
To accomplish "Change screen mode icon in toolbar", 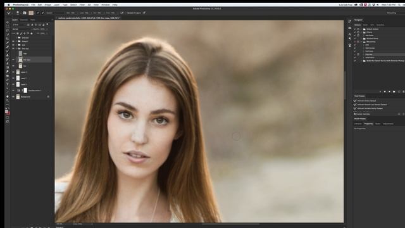I will [8, 122].
